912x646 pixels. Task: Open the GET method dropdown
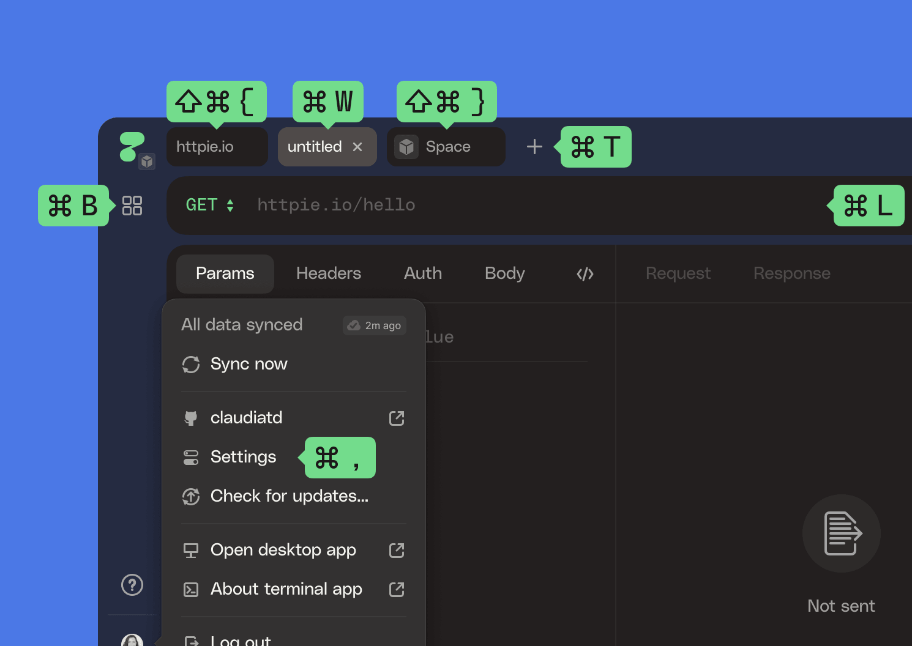click(210, 205)
